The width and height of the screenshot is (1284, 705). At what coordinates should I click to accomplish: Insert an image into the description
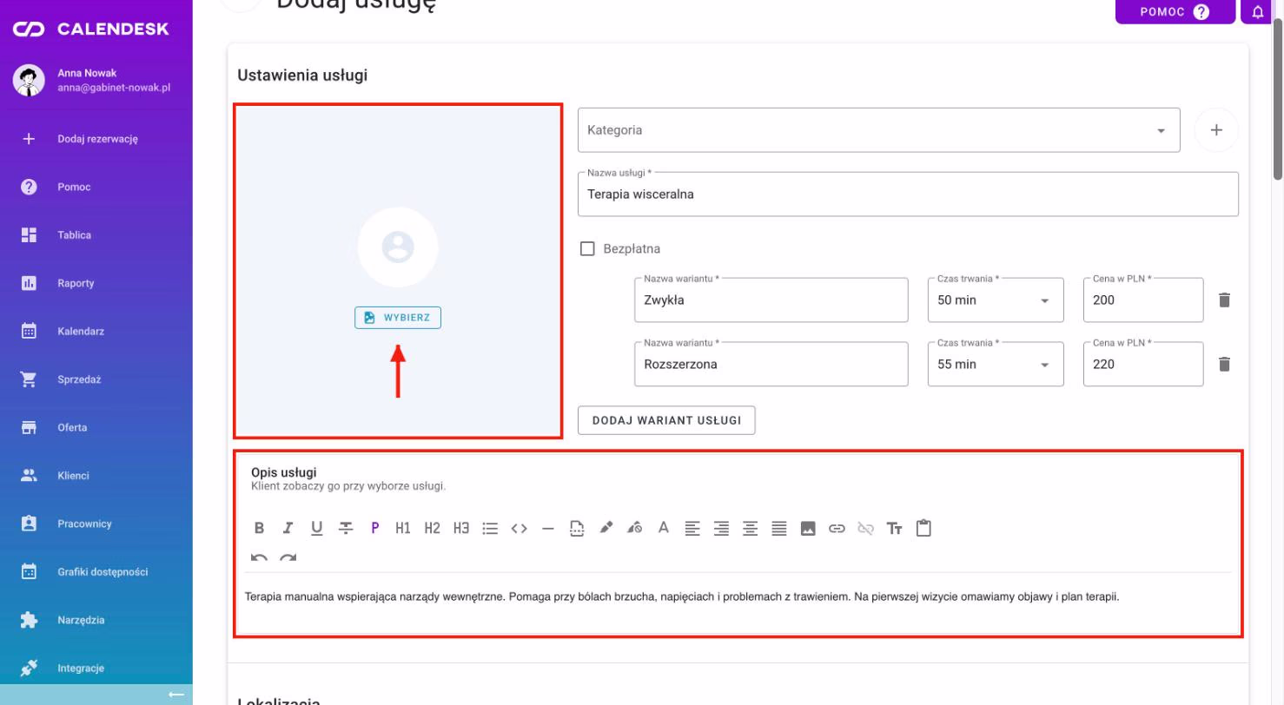[808, 528]
